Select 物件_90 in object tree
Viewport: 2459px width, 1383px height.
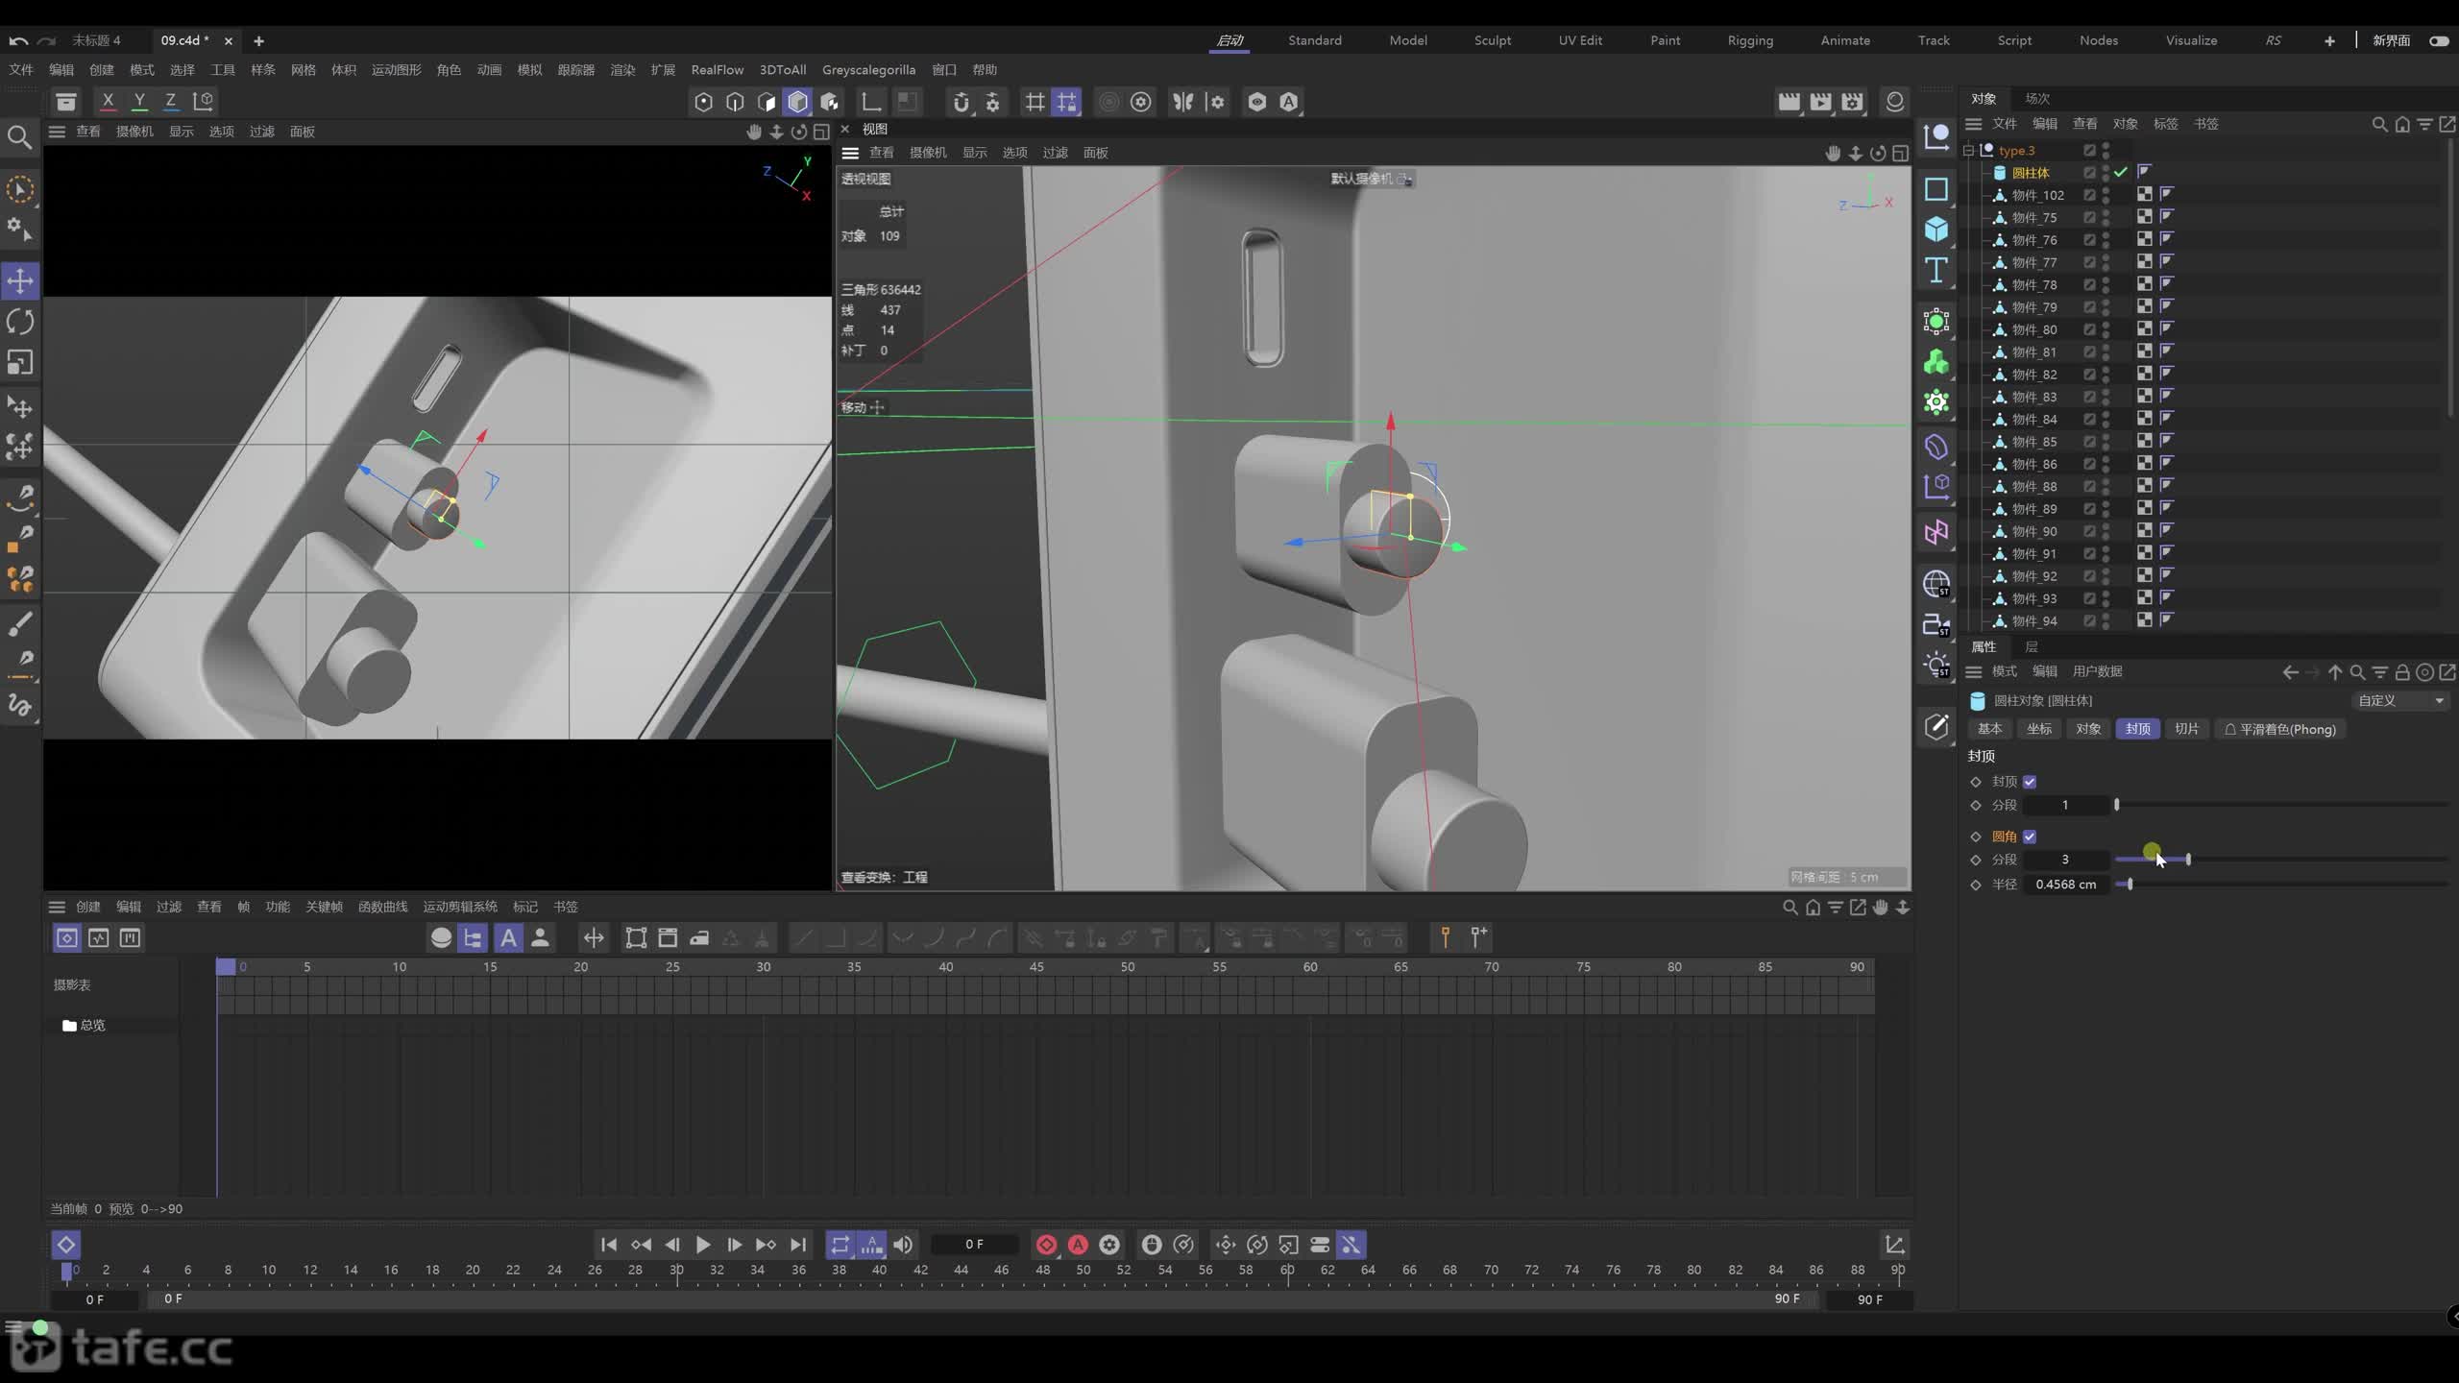(2033, 531)
